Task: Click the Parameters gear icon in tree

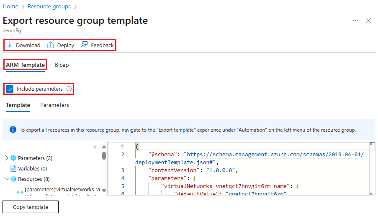Action: tap(13, 158)
